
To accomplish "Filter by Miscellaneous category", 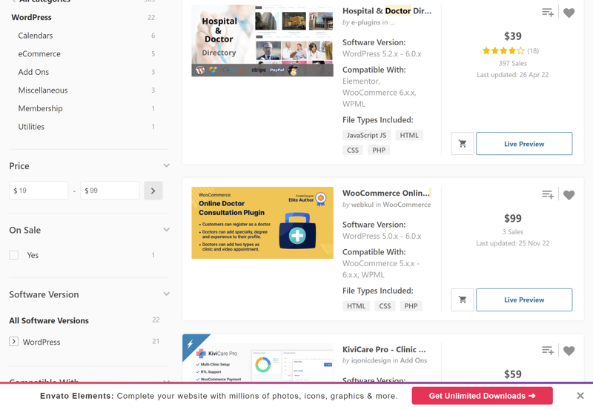I will click(43, 90).
